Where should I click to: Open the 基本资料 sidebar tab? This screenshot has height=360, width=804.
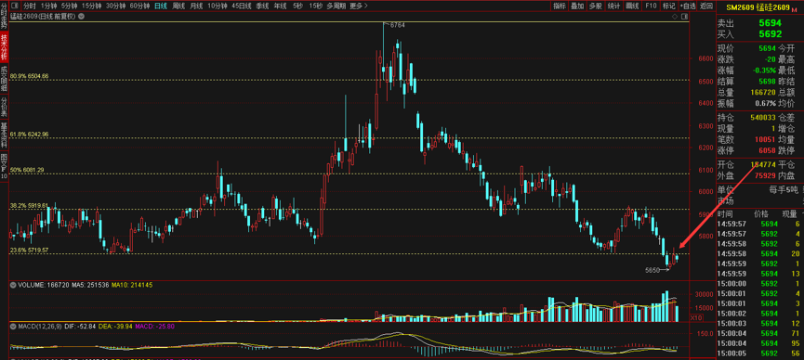(4, 135)
